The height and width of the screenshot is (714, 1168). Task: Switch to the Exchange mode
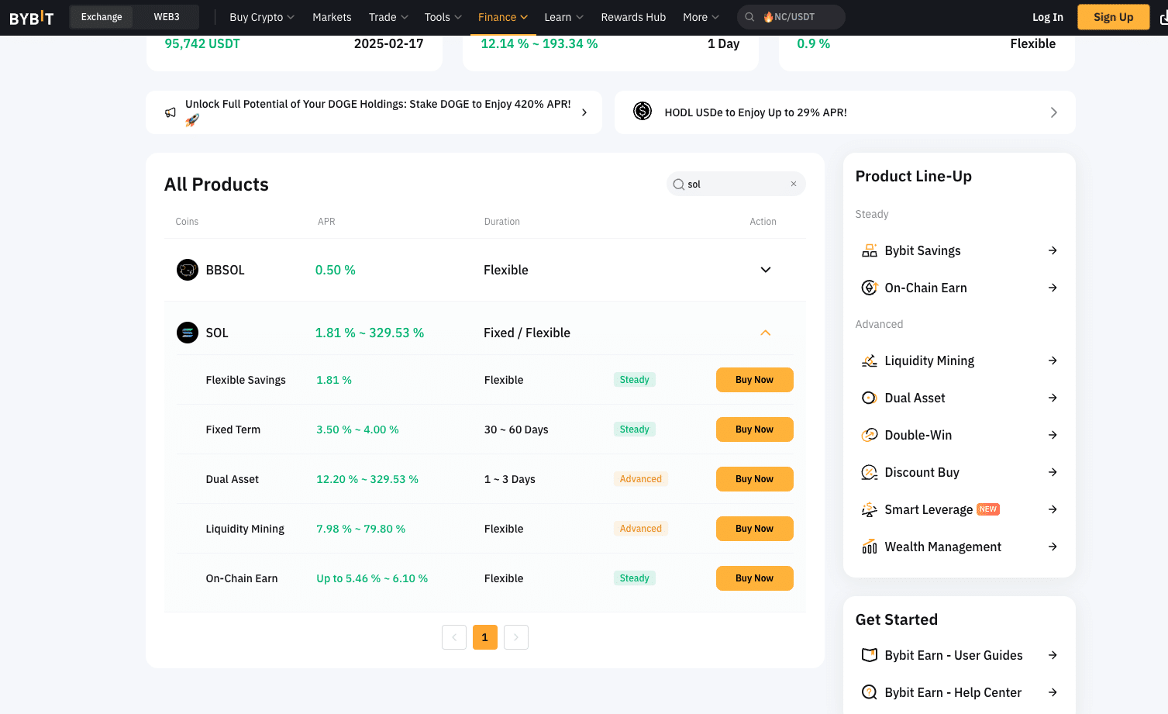(102, 17)
